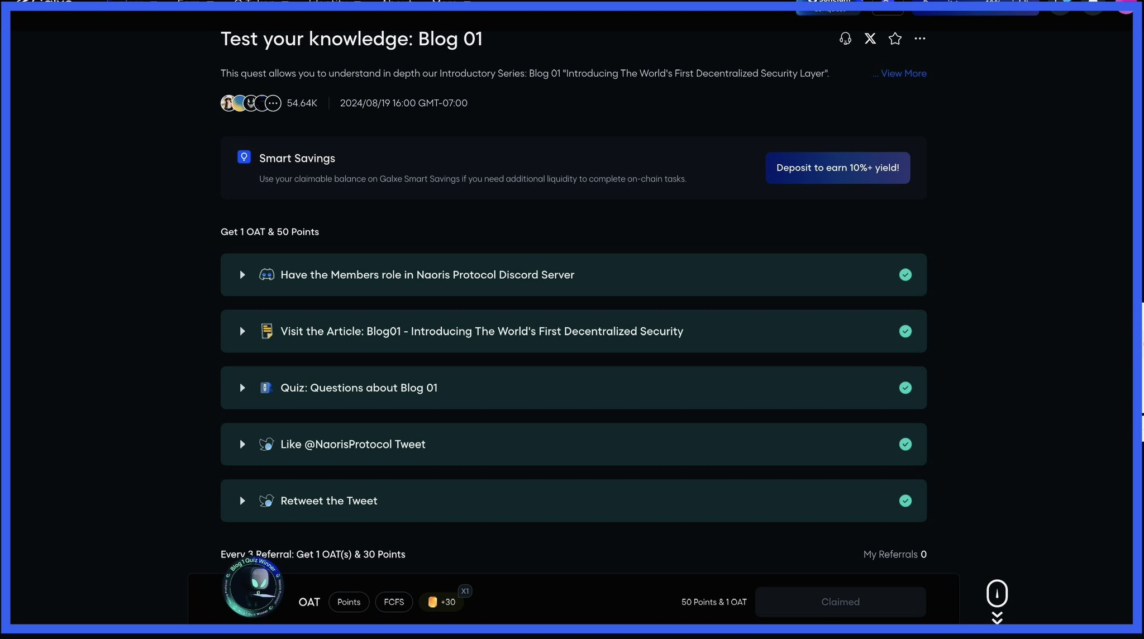Image resolution: width=1144 pixels, height=639 pixels.
Task: Click the Every 3 Referral reward heading
Action: click(x=313, y=554)
